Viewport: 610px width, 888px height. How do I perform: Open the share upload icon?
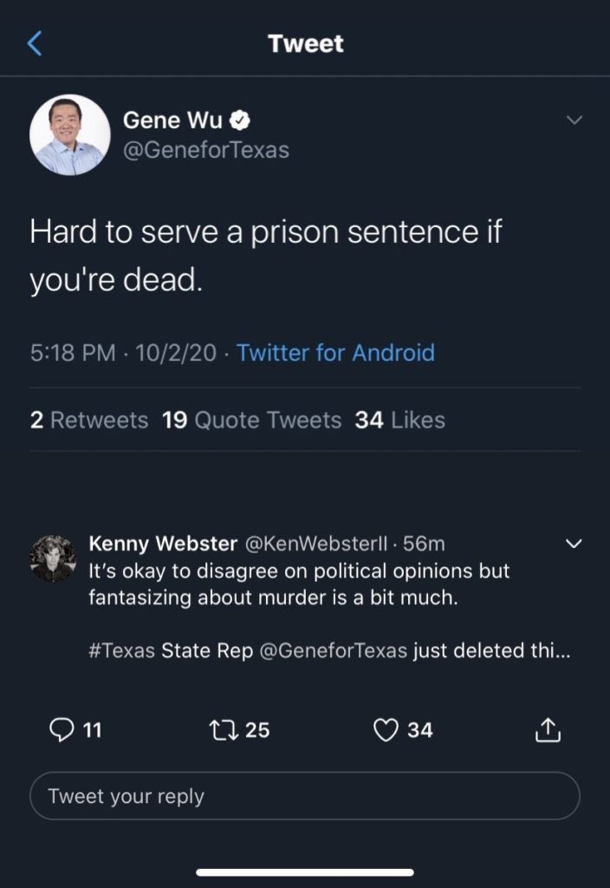tap(548, 731)
